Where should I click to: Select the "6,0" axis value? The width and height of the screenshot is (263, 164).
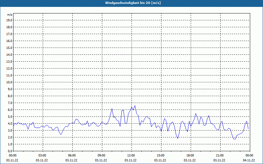(x=10, y=110)
